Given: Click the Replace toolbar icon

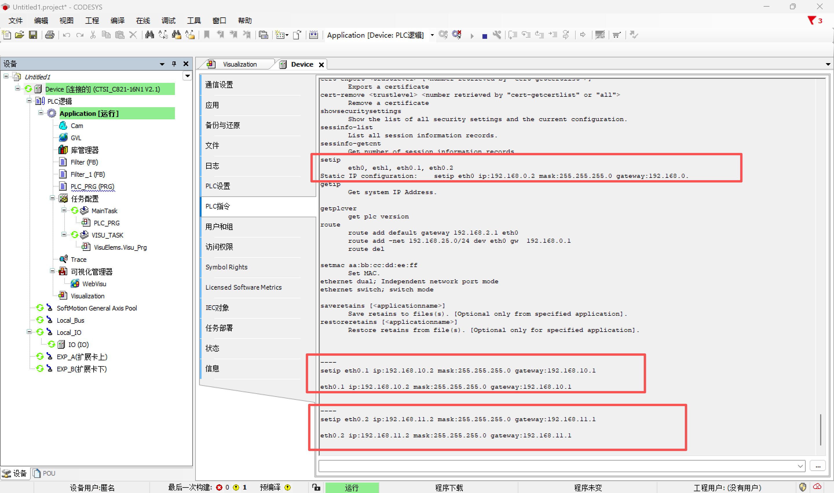Looking at the screenshot, I should pyautogui.click(x=163, y=35).
